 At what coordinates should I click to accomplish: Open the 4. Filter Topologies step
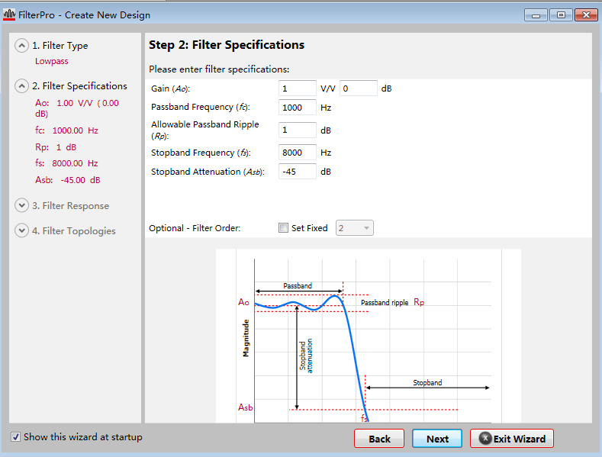[x=74, y=231]
